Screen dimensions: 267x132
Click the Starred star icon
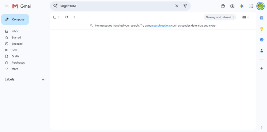pos(7,38)
